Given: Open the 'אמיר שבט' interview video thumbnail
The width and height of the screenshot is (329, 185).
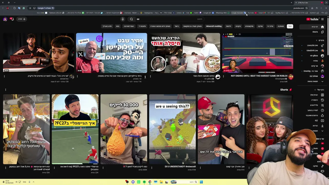Looking at the screenshot, I should (x=112, y=53).
